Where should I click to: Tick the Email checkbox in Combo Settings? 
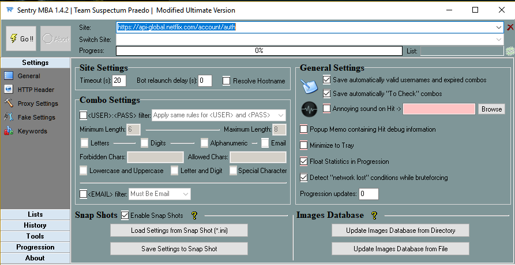pos(265,143)
